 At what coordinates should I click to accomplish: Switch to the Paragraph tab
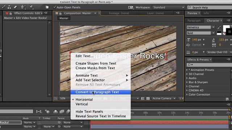[194, 21]
